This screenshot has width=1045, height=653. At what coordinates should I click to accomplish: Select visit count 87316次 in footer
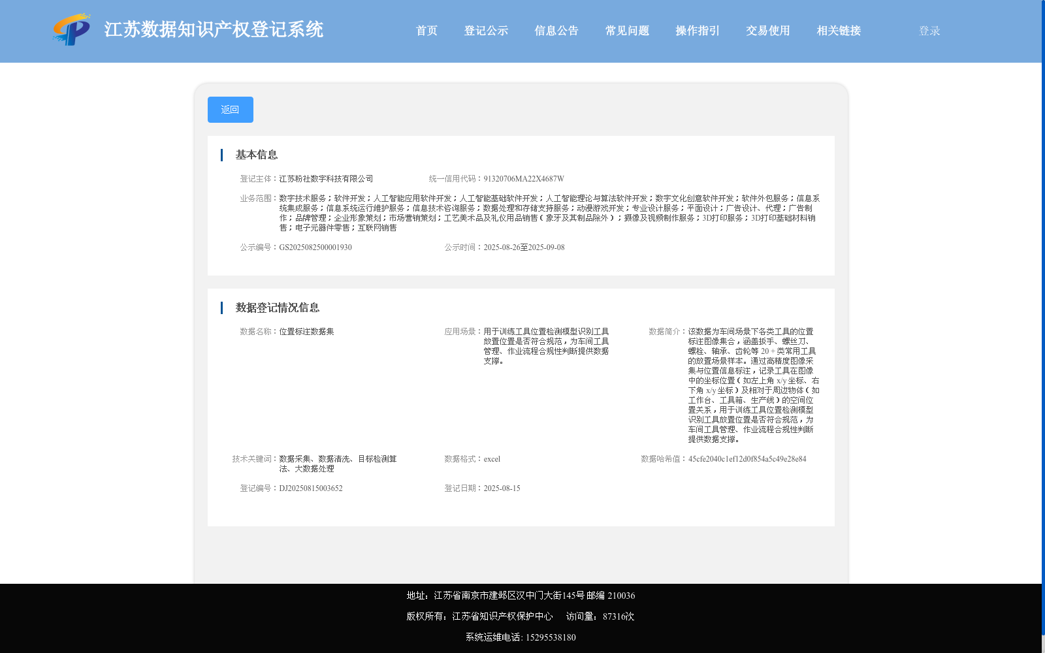(x=618, y=616)
